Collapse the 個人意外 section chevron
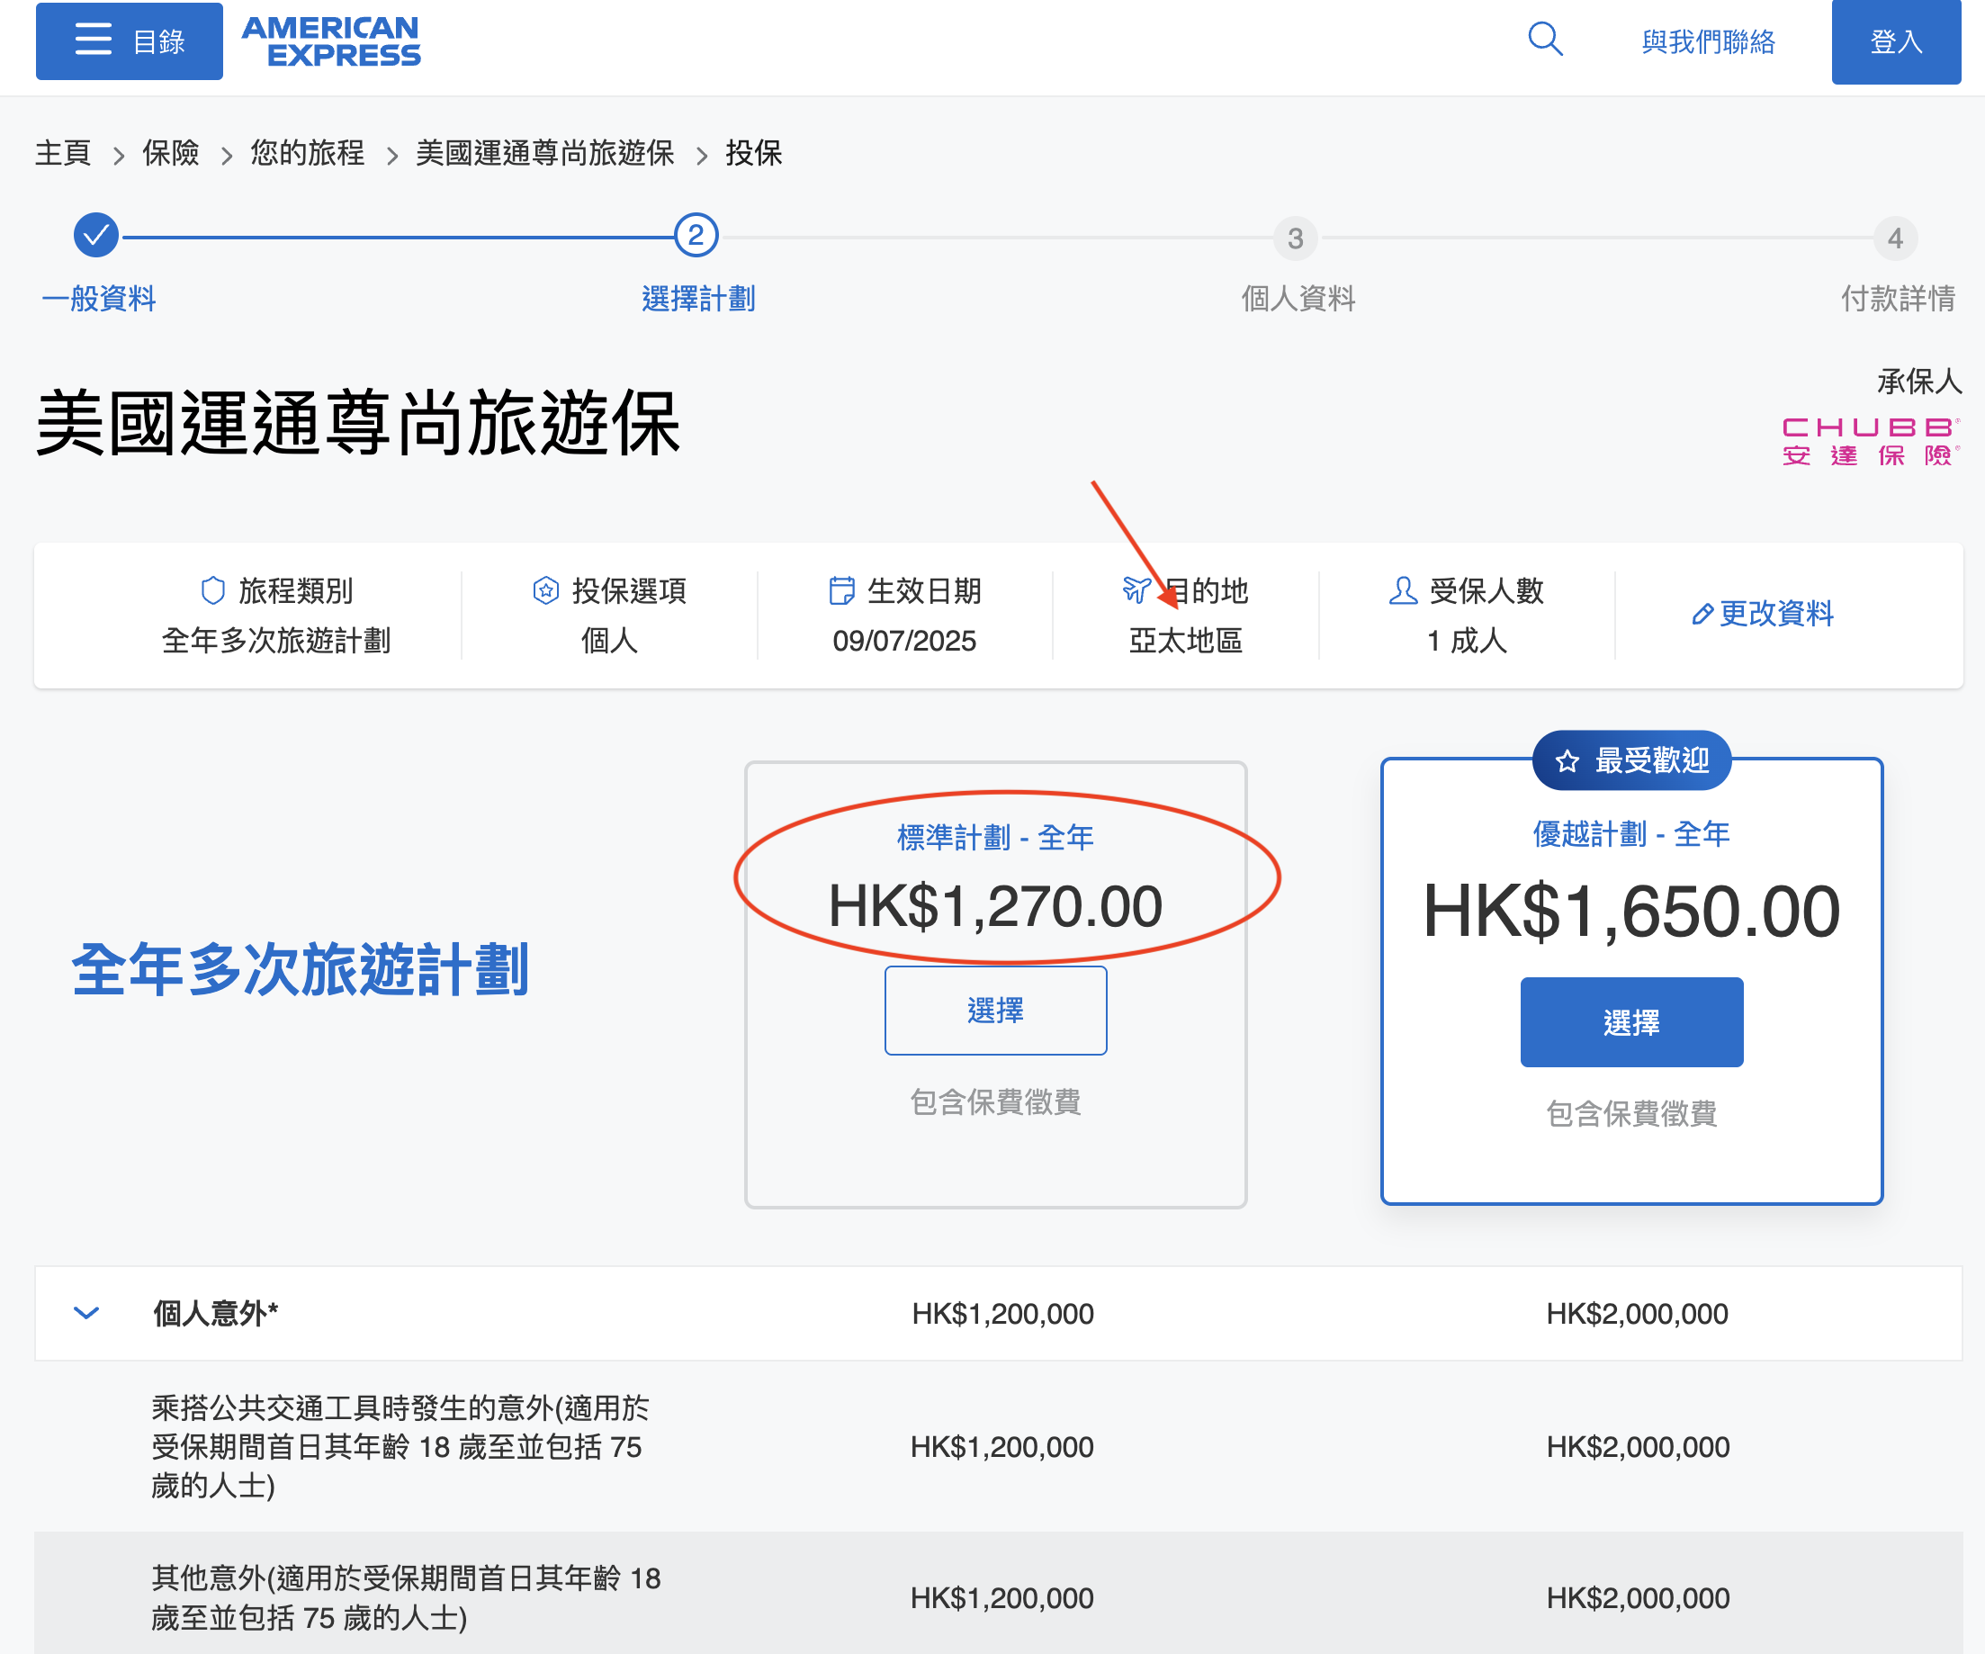 [x=87, y=1313]
